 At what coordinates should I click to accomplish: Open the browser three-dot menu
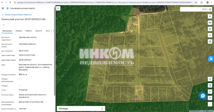pos(212,2)
